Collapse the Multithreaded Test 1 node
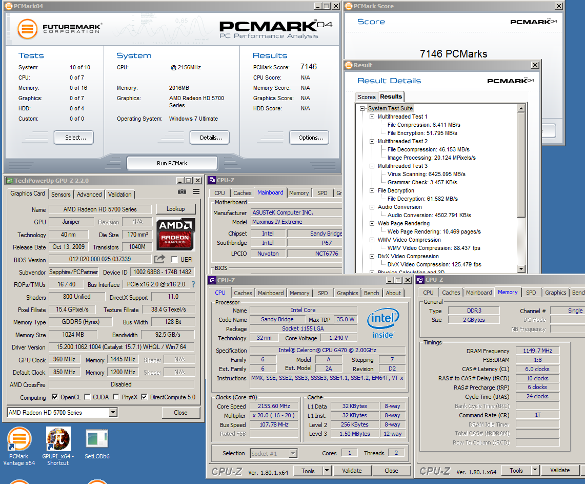The width and height of the screenshot is (585, 484). click(372, 117)
